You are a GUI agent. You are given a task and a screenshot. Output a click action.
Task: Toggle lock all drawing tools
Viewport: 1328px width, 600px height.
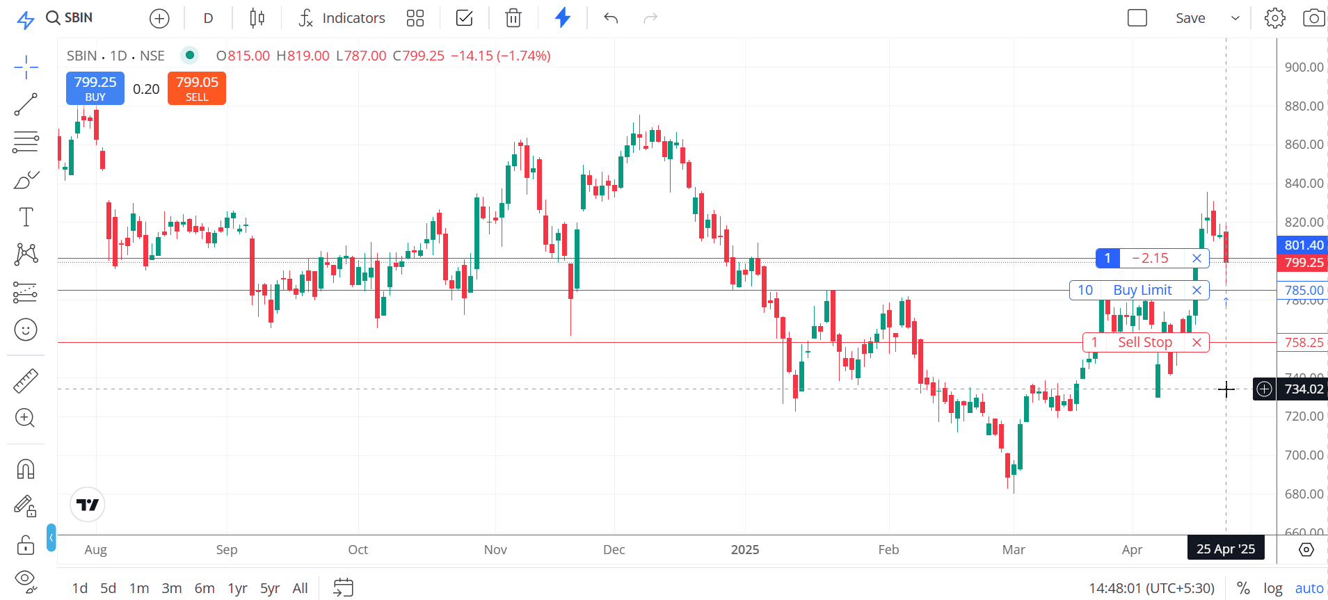tap(26, 544)
